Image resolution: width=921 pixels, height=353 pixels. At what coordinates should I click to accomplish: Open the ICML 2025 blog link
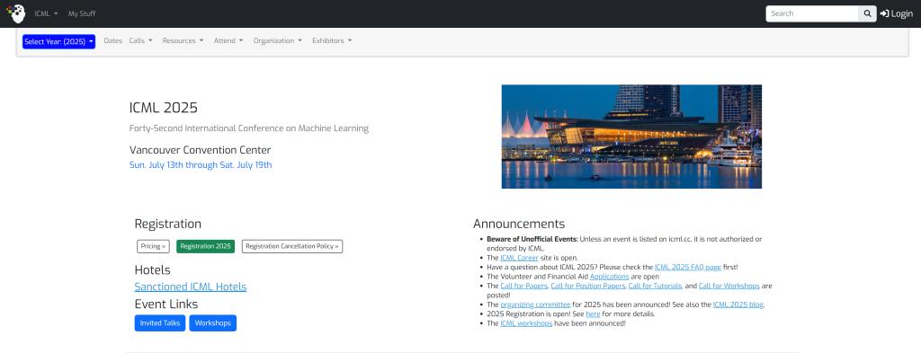coord(738,304)
